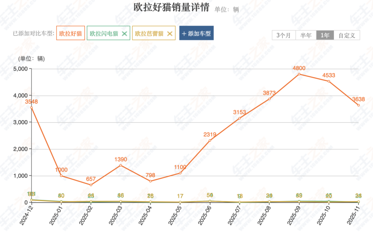The height and width of the screenshot is (235, 373).
Task: Toggle the 欧拉好猫 series tag
Action: point(70,34)
